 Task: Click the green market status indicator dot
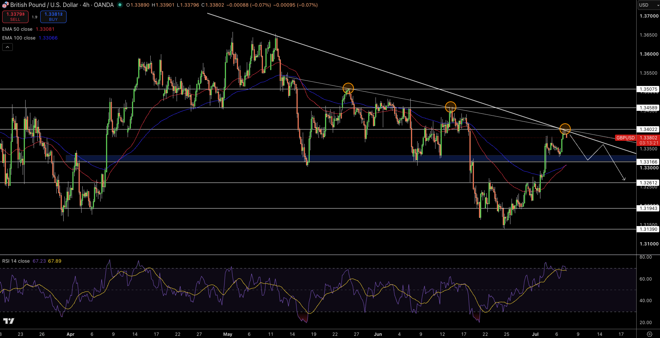tap(120, 5)
